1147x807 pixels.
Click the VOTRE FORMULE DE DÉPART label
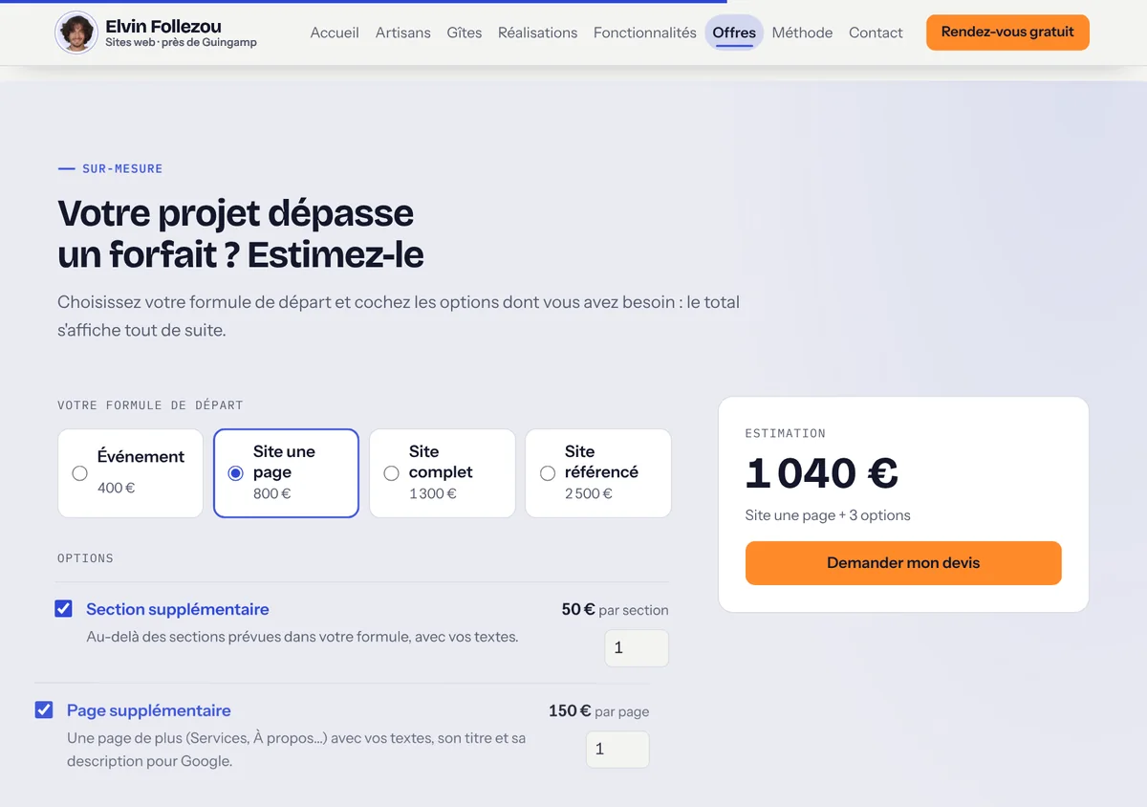(x=150, y=405)
